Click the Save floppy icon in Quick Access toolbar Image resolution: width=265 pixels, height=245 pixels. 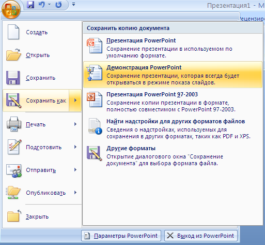point(30,5)
